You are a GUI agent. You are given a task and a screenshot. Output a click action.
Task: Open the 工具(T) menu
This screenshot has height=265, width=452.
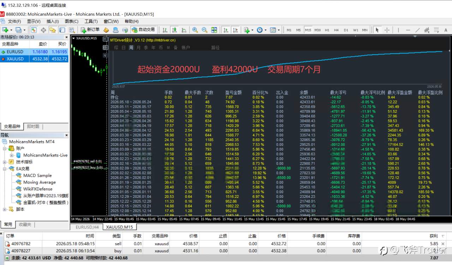(91, 22)
